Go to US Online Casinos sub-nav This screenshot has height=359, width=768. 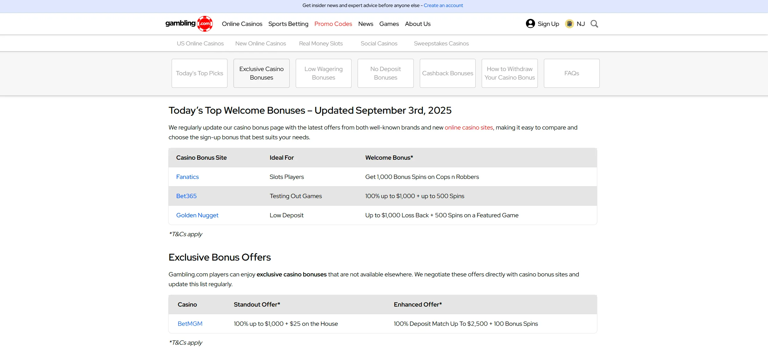200,44
